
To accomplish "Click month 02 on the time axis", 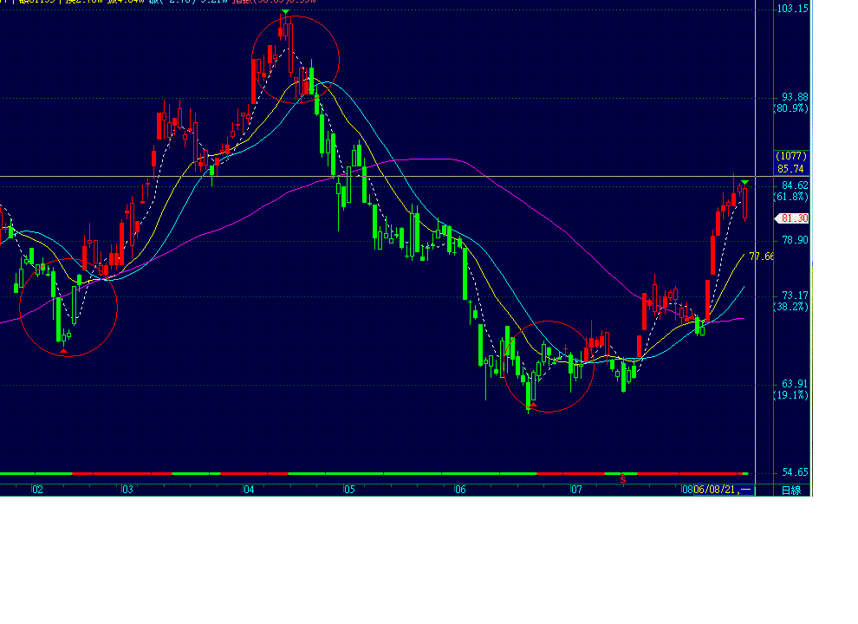I will (x=37, y=490).
